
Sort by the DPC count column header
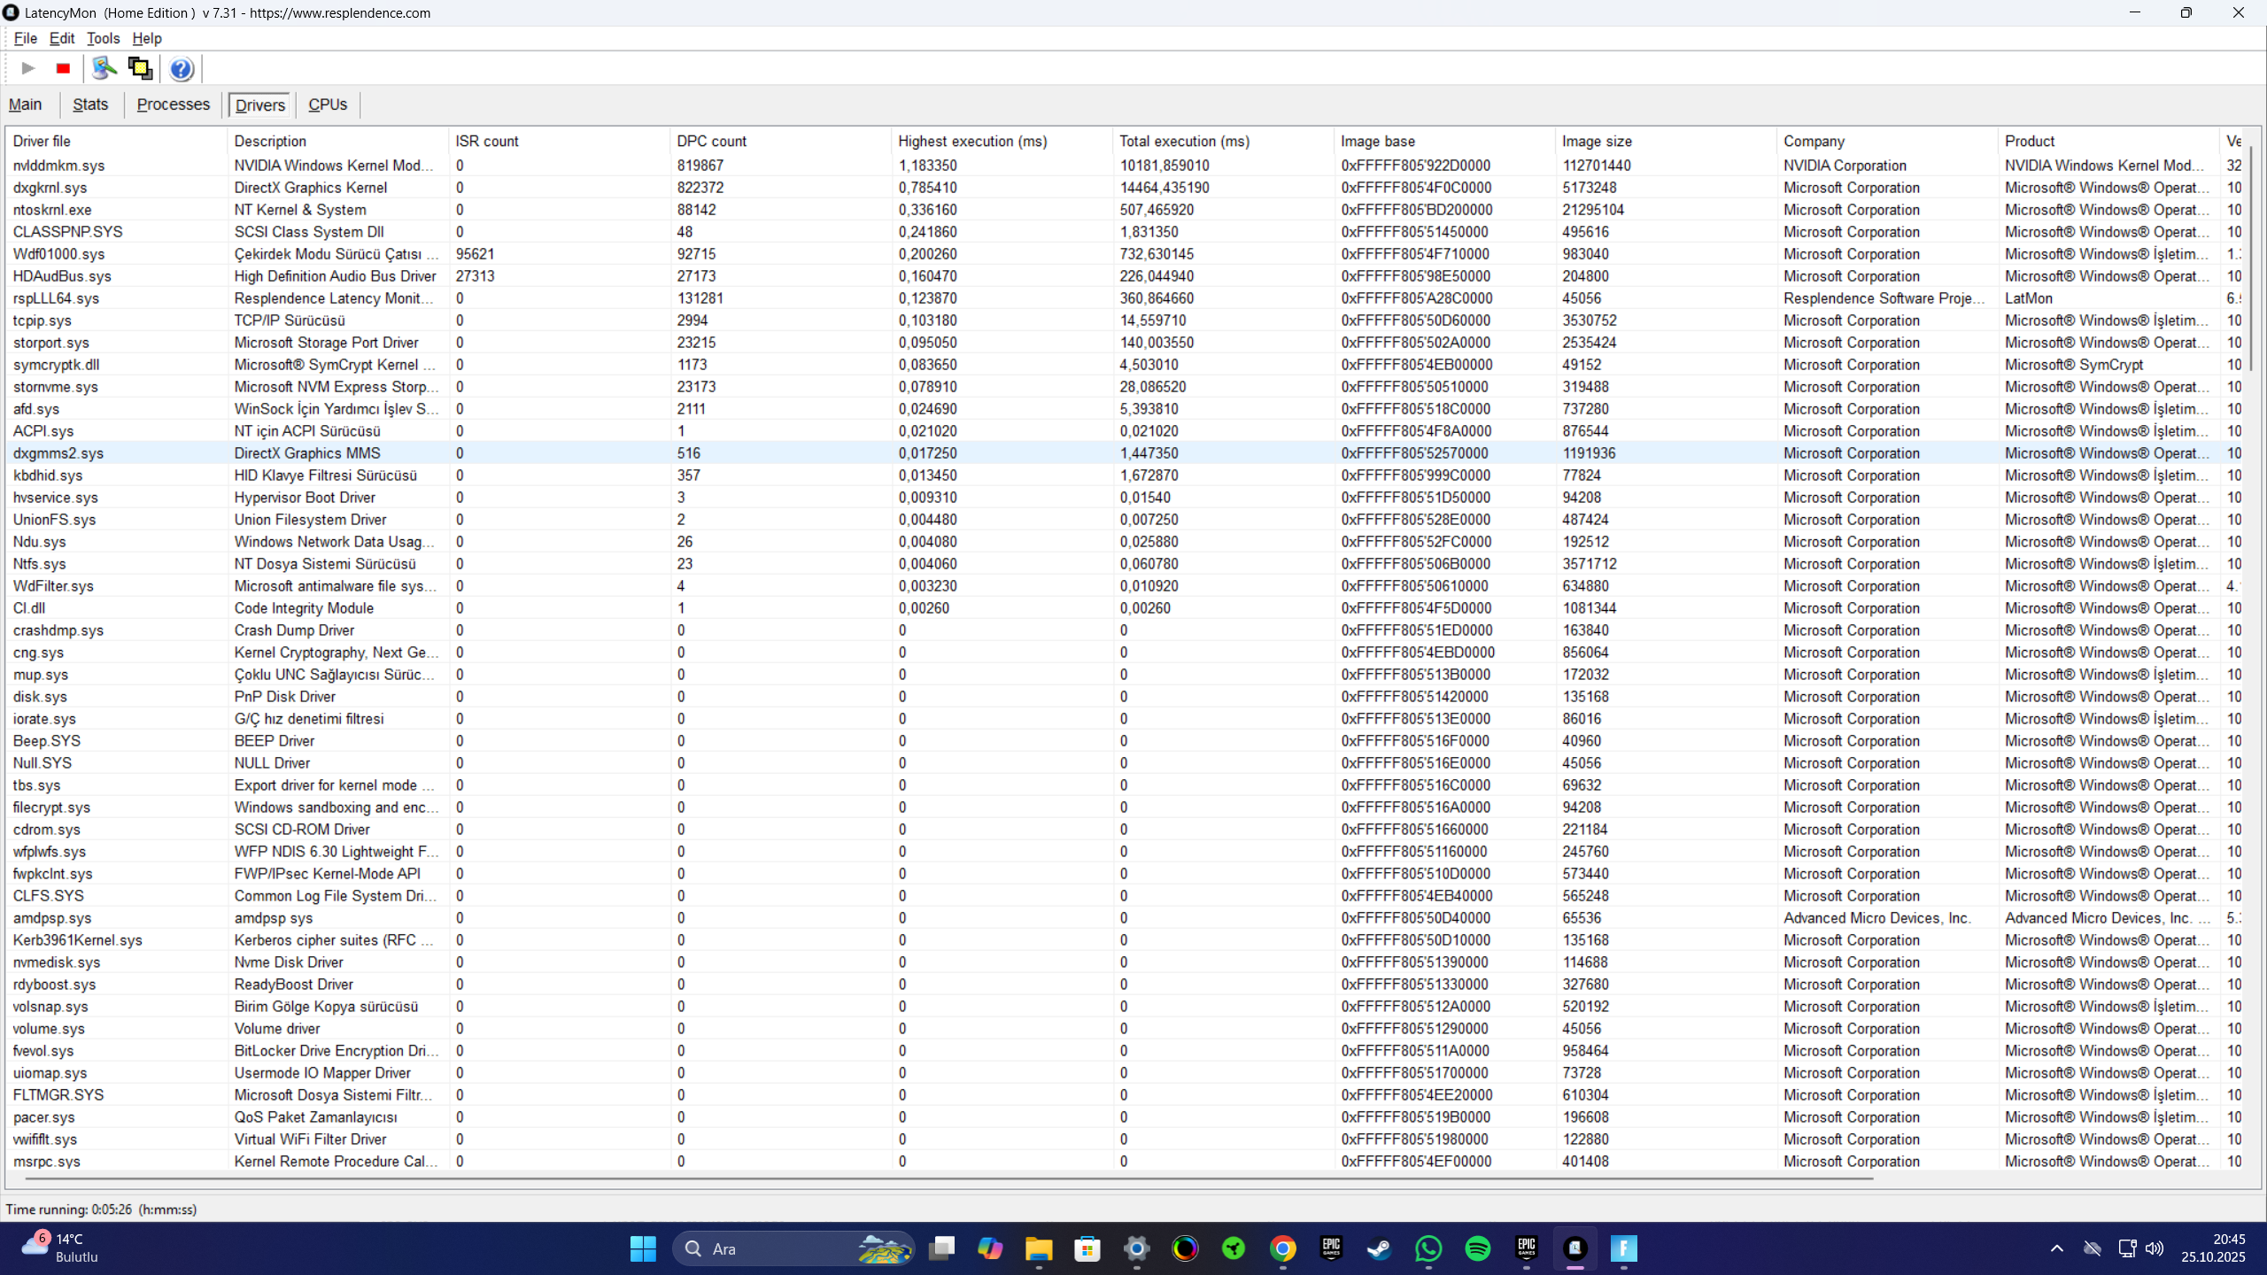780,141
